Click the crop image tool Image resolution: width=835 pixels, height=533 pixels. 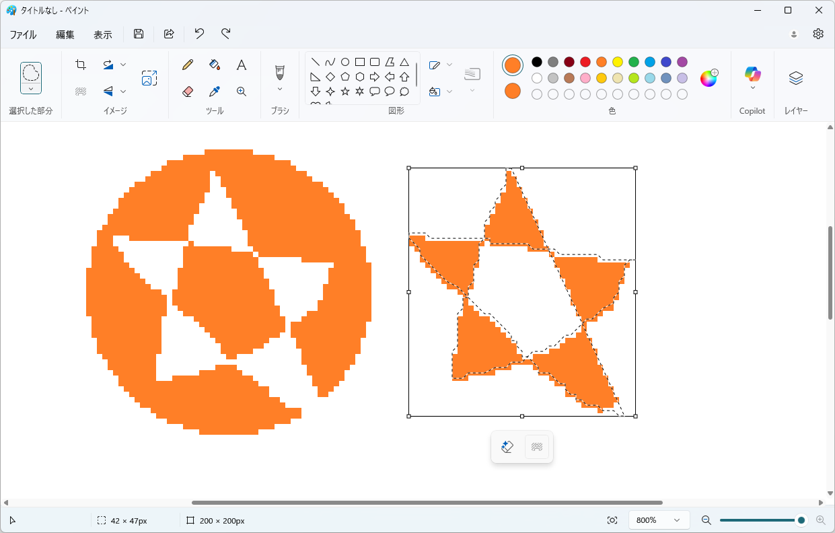[x=81, y=65]
